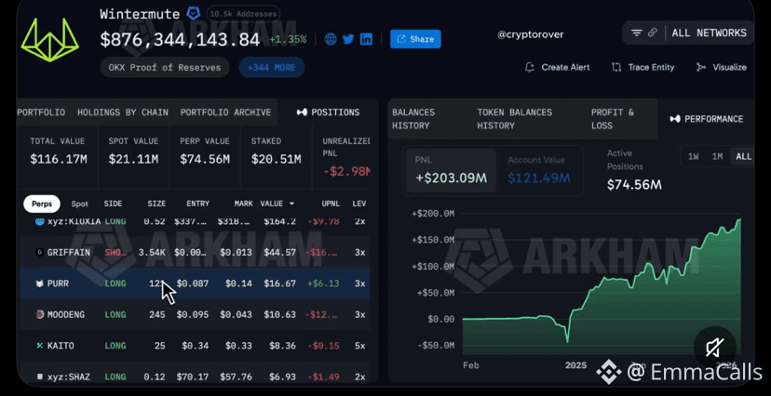Click Trace Entity
The image size is (771, 396).
(x=642, y=67)
